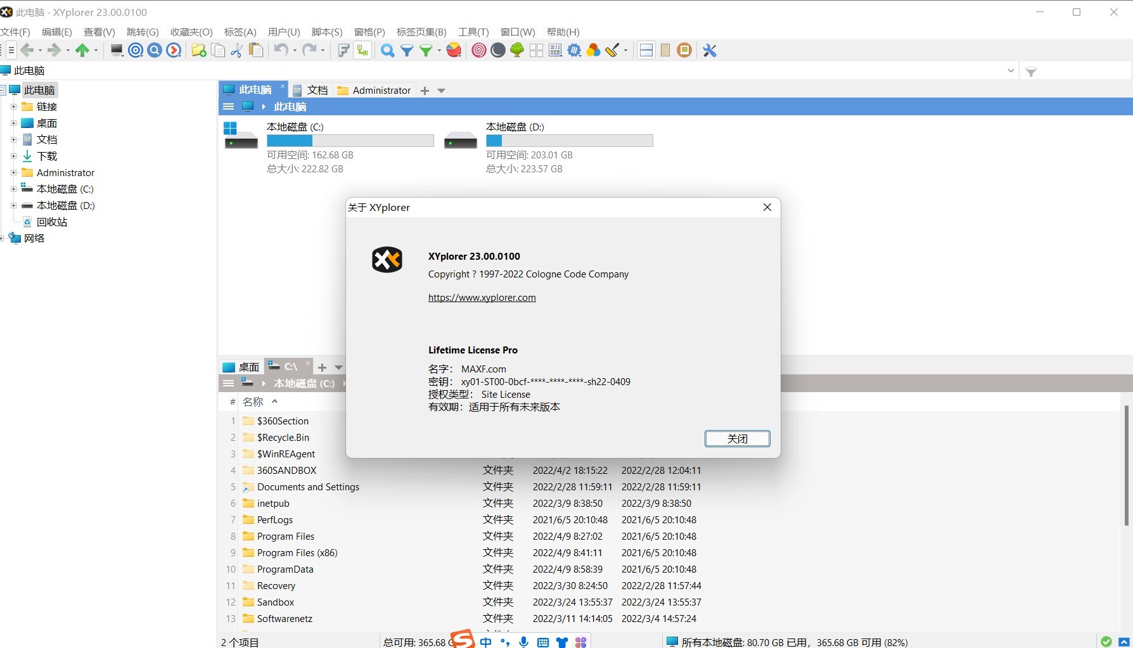Click the pink spiral toolbar icon
The image size is (1133, 648).
pos(479,51)
